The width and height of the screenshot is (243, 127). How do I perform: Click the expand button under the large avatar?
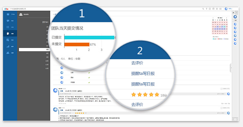[235, 21]
